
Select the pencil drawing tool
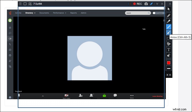(169, 15)
